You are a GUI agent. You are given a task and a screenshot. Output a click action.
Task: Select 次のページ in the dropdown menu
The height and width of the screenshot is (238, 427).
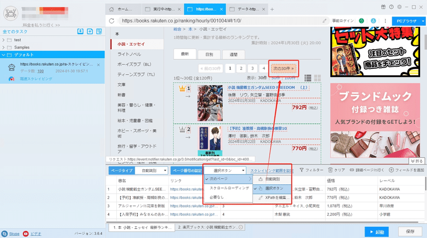[x=228, y=179]
